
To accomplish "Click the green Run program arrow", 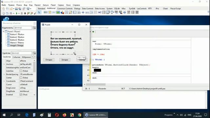I will point(17,13).
